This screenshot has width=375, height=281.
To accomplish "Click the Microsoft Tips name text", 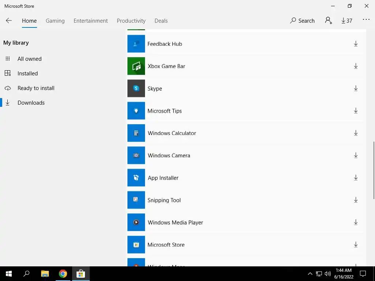I will [x=164, y=111].
